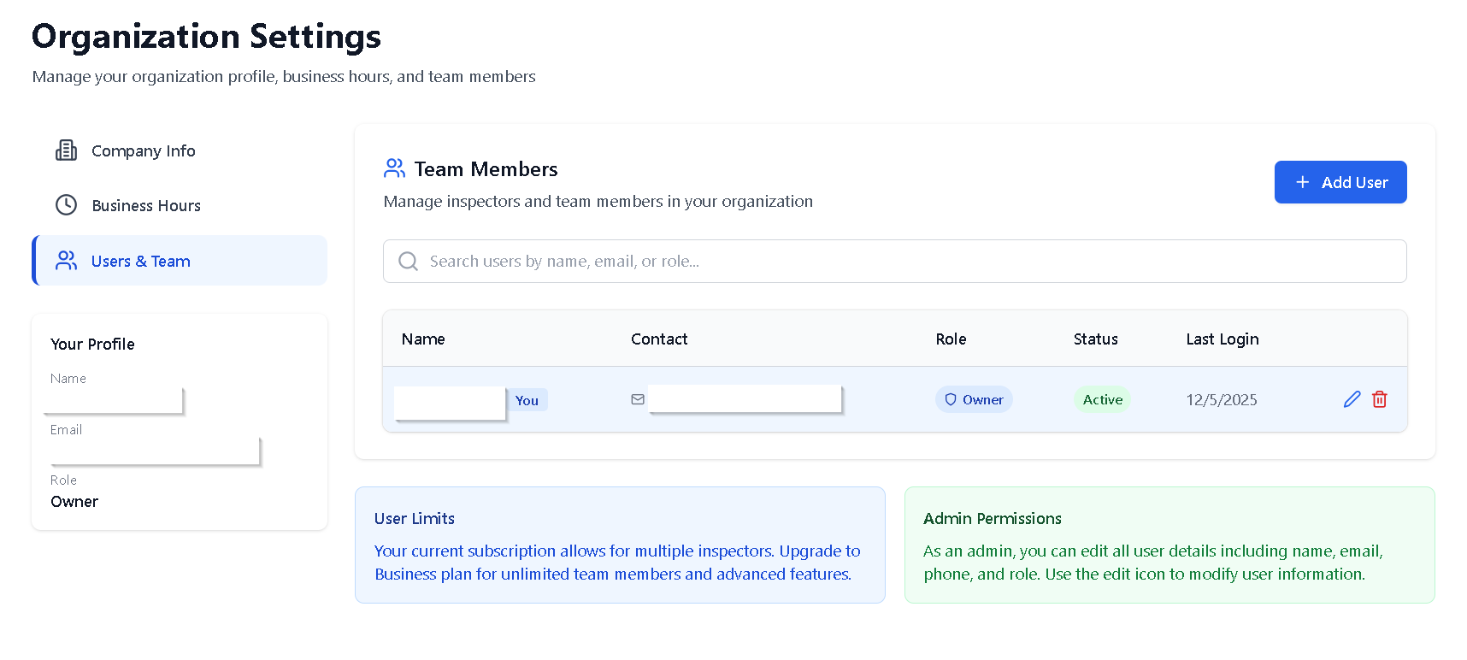The image size is (1467, 660).
Task: Click the Name field in Your Profile
Action: click(x=112, y=398)
